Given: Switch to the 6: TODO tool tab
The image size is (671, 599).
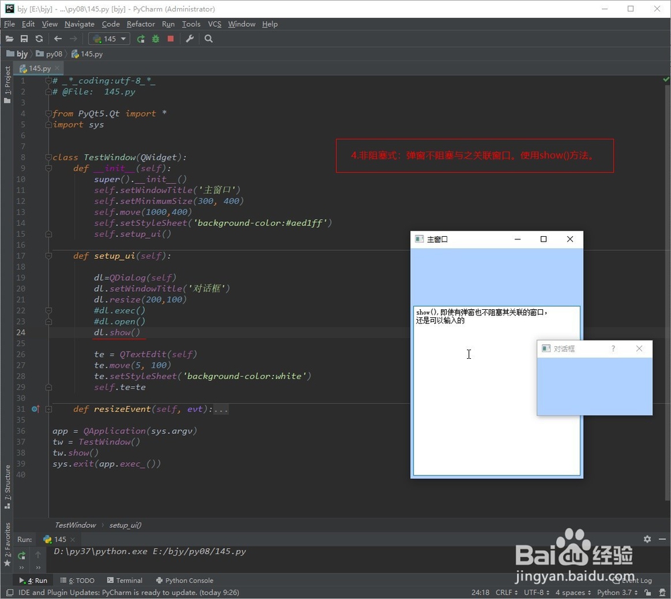Looking at the screenshot, I should pos(77,580).
